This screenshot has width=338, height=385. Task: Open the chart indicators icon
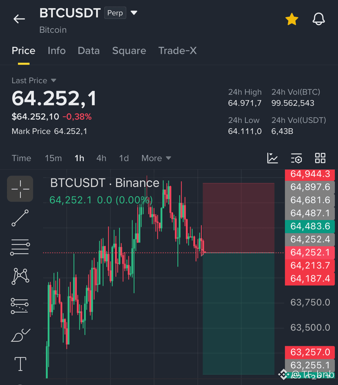coord(272,158)
